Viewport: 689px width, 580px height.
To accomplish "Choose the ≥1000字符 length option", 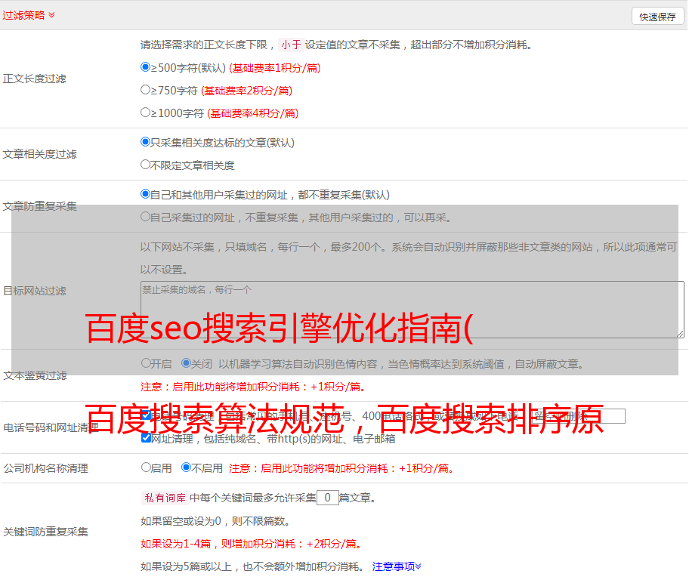I will tap(146, 113).
